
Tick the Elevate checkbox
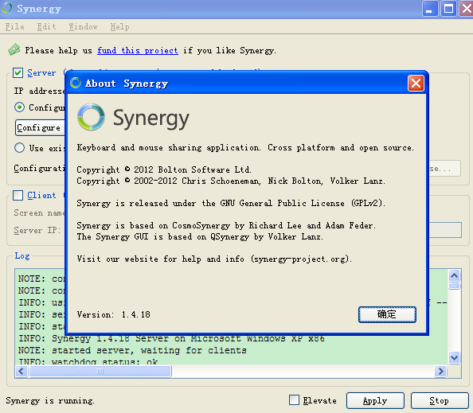(294, 400)
